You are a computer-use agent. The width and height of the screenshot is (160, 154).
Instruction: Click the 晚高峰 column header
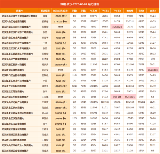pos(130,11)
